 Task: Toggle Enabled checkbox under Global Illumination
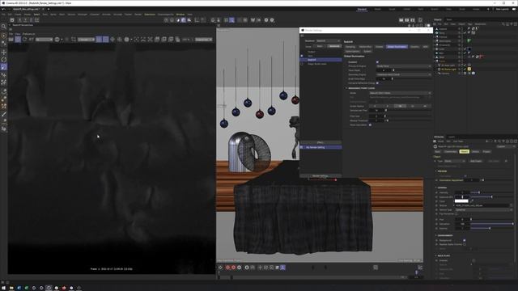click(x=377, y=62)
